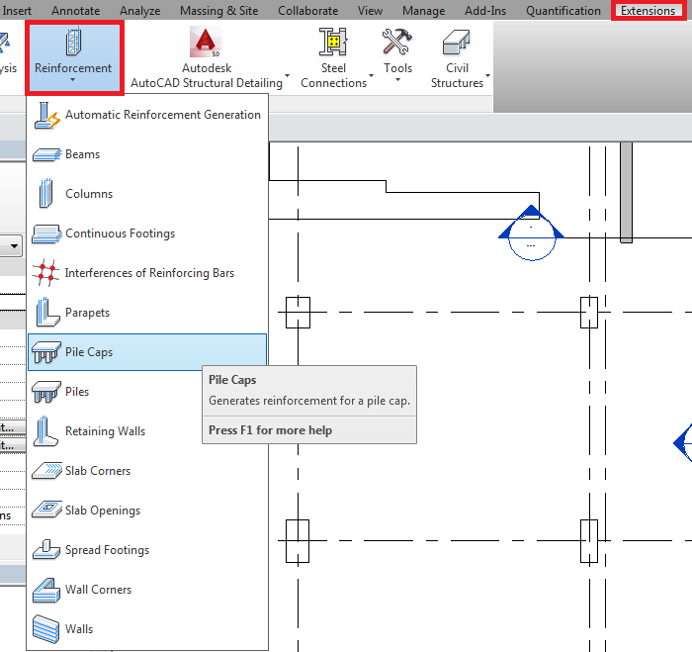
Task: Click the Steel Connections icon
Action: (x=333, y=42)
